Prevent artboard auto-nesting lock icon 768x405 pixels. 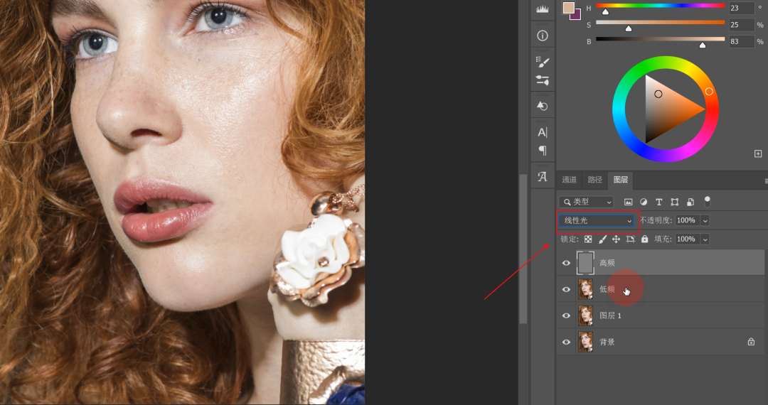[x=630, y=239]
